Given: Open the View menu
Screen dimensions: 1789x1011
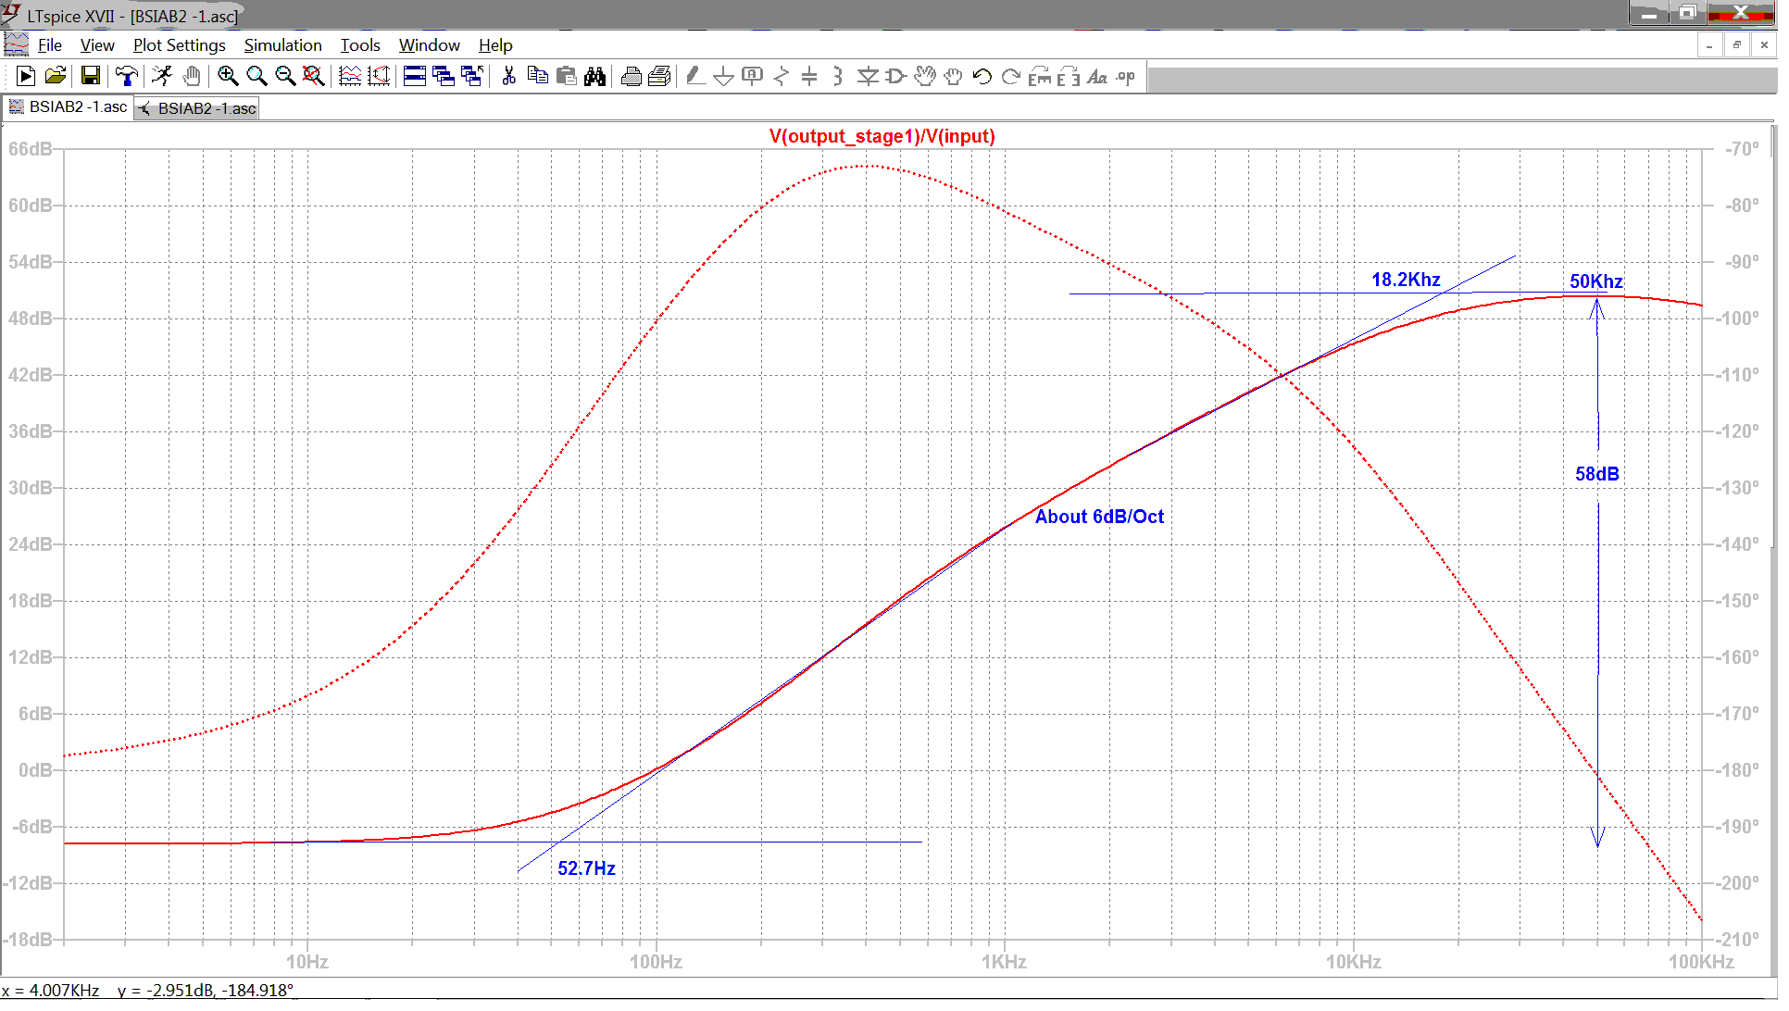Looking at the screenshot, I should (97, 45).
